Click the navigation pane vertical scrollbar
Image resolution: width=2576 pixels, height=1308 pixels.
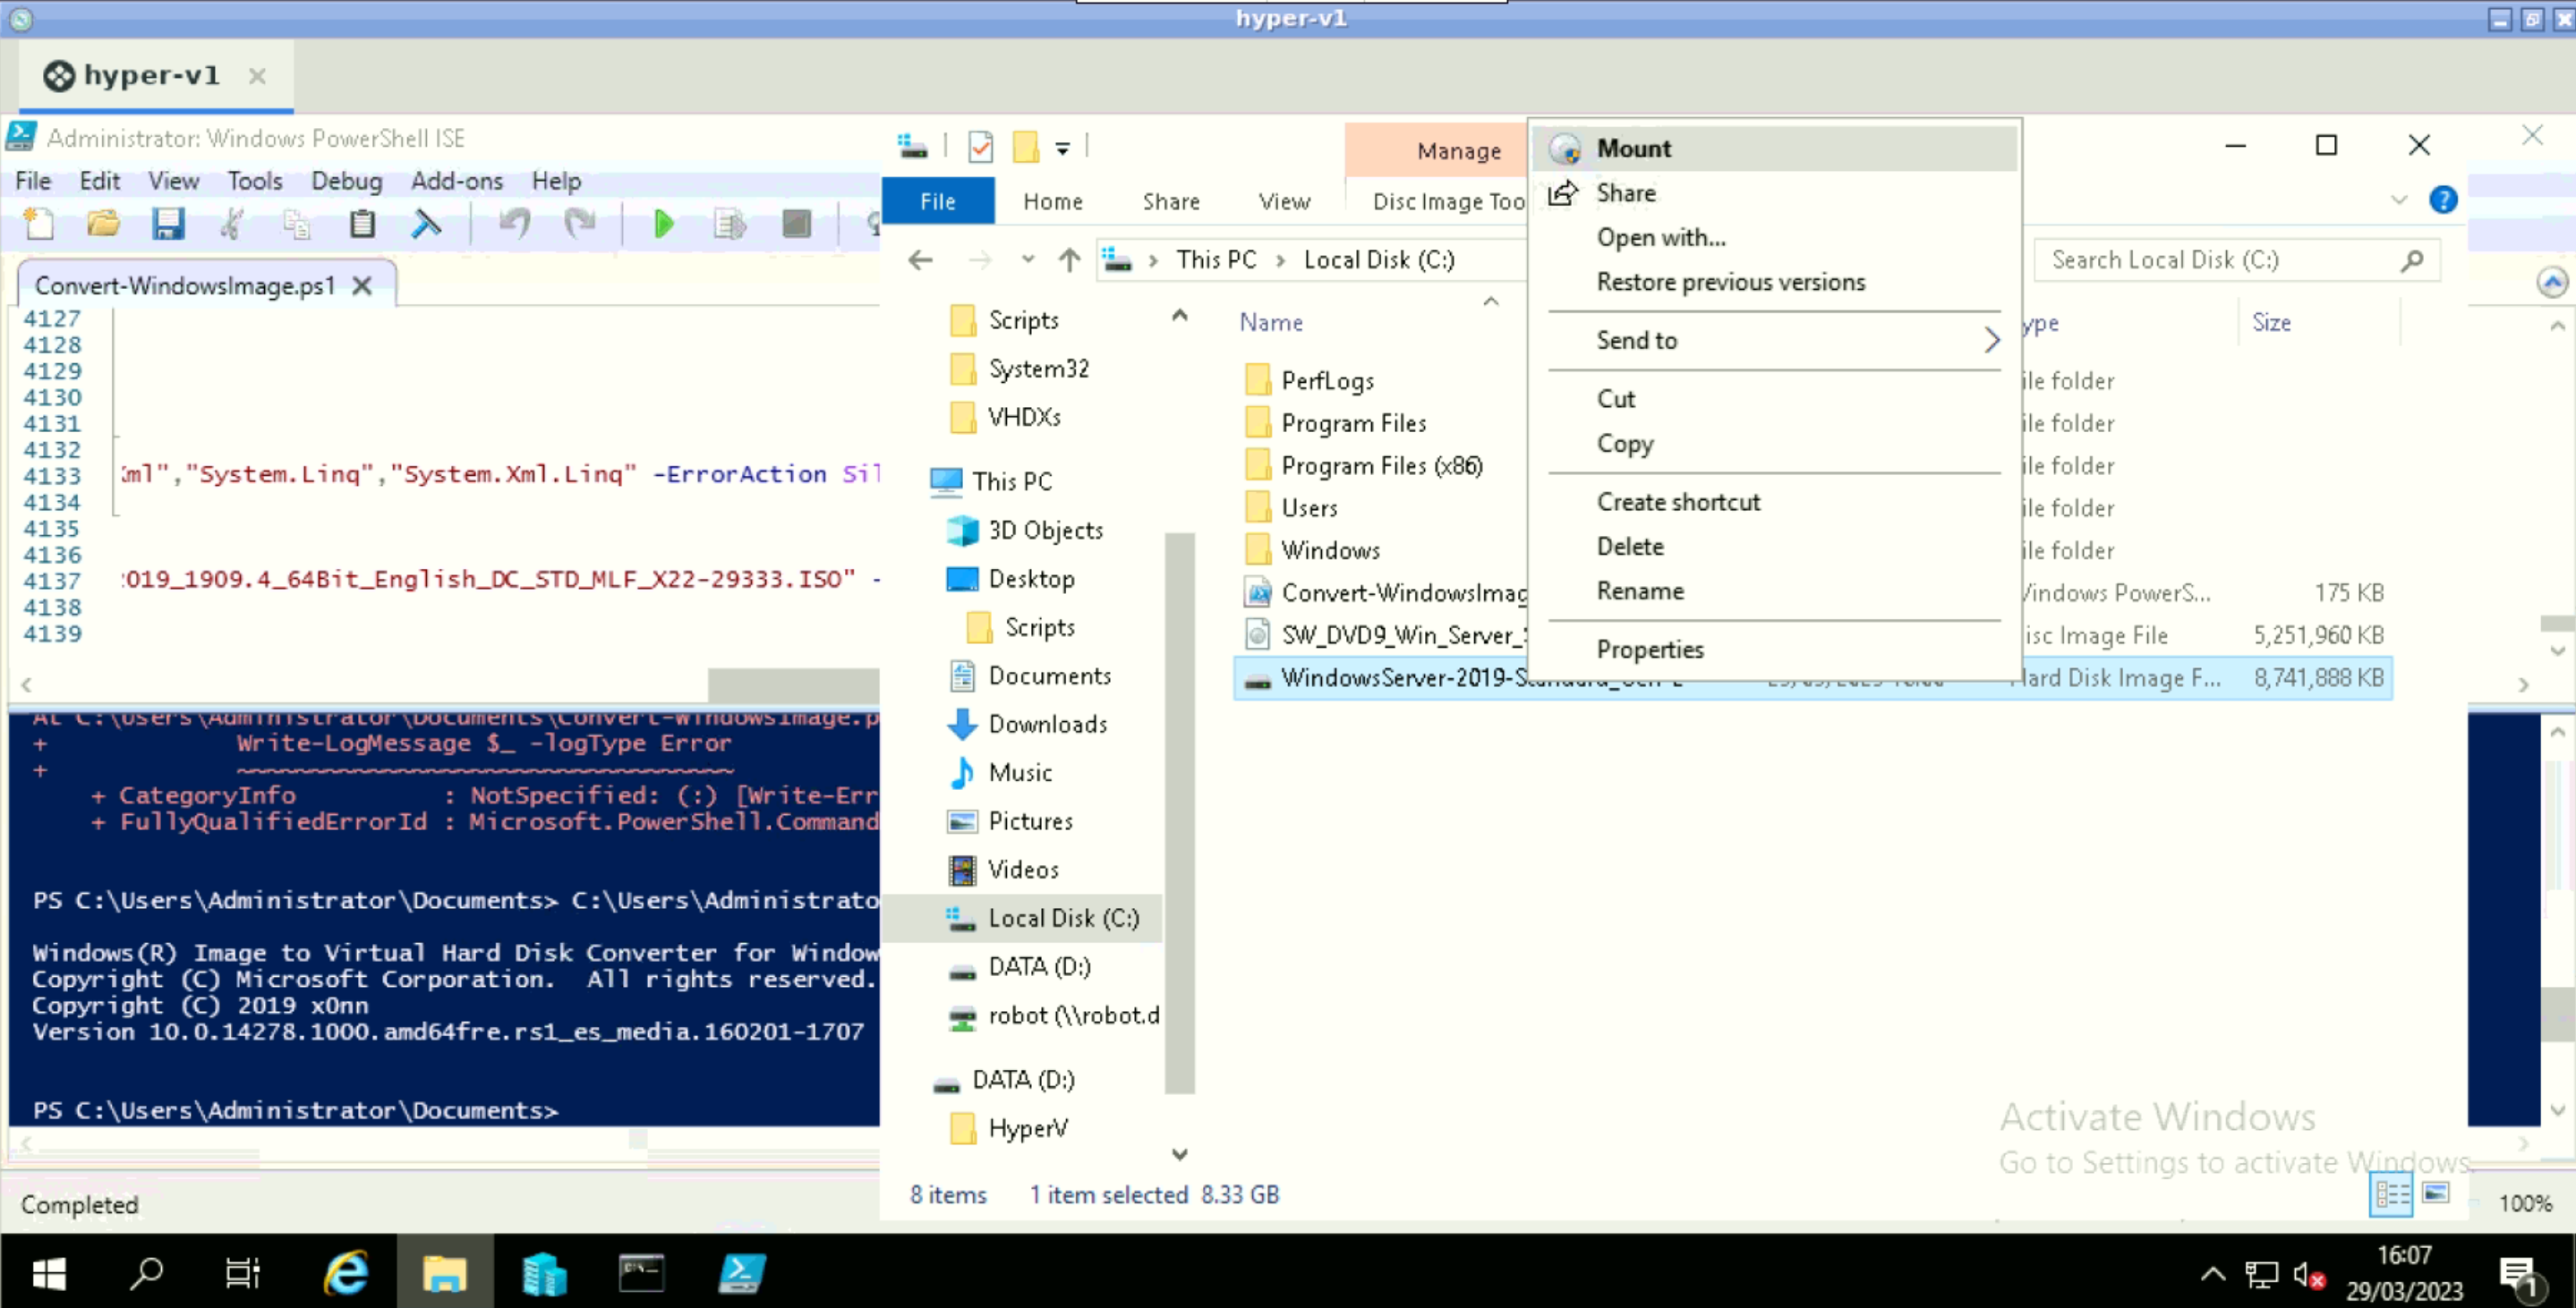point(1180,813)
